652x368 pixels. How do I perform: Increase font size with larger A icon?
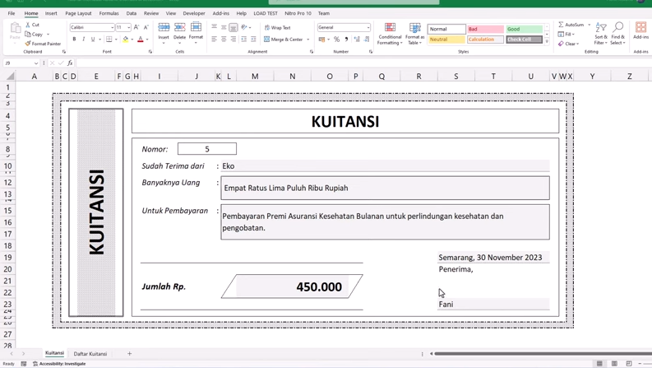click(136, 27)
